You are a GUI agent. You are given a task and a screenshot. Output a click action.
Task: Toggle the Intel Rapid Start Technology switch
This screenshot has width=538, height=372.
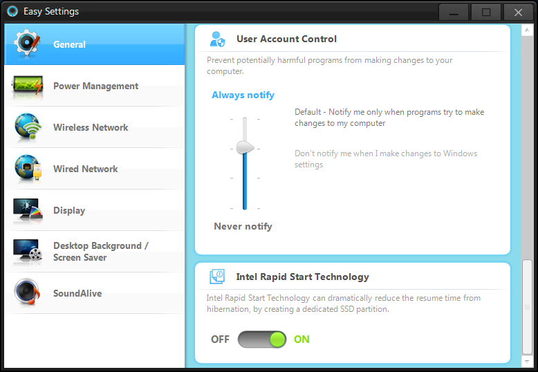click(x=261, y=340)
